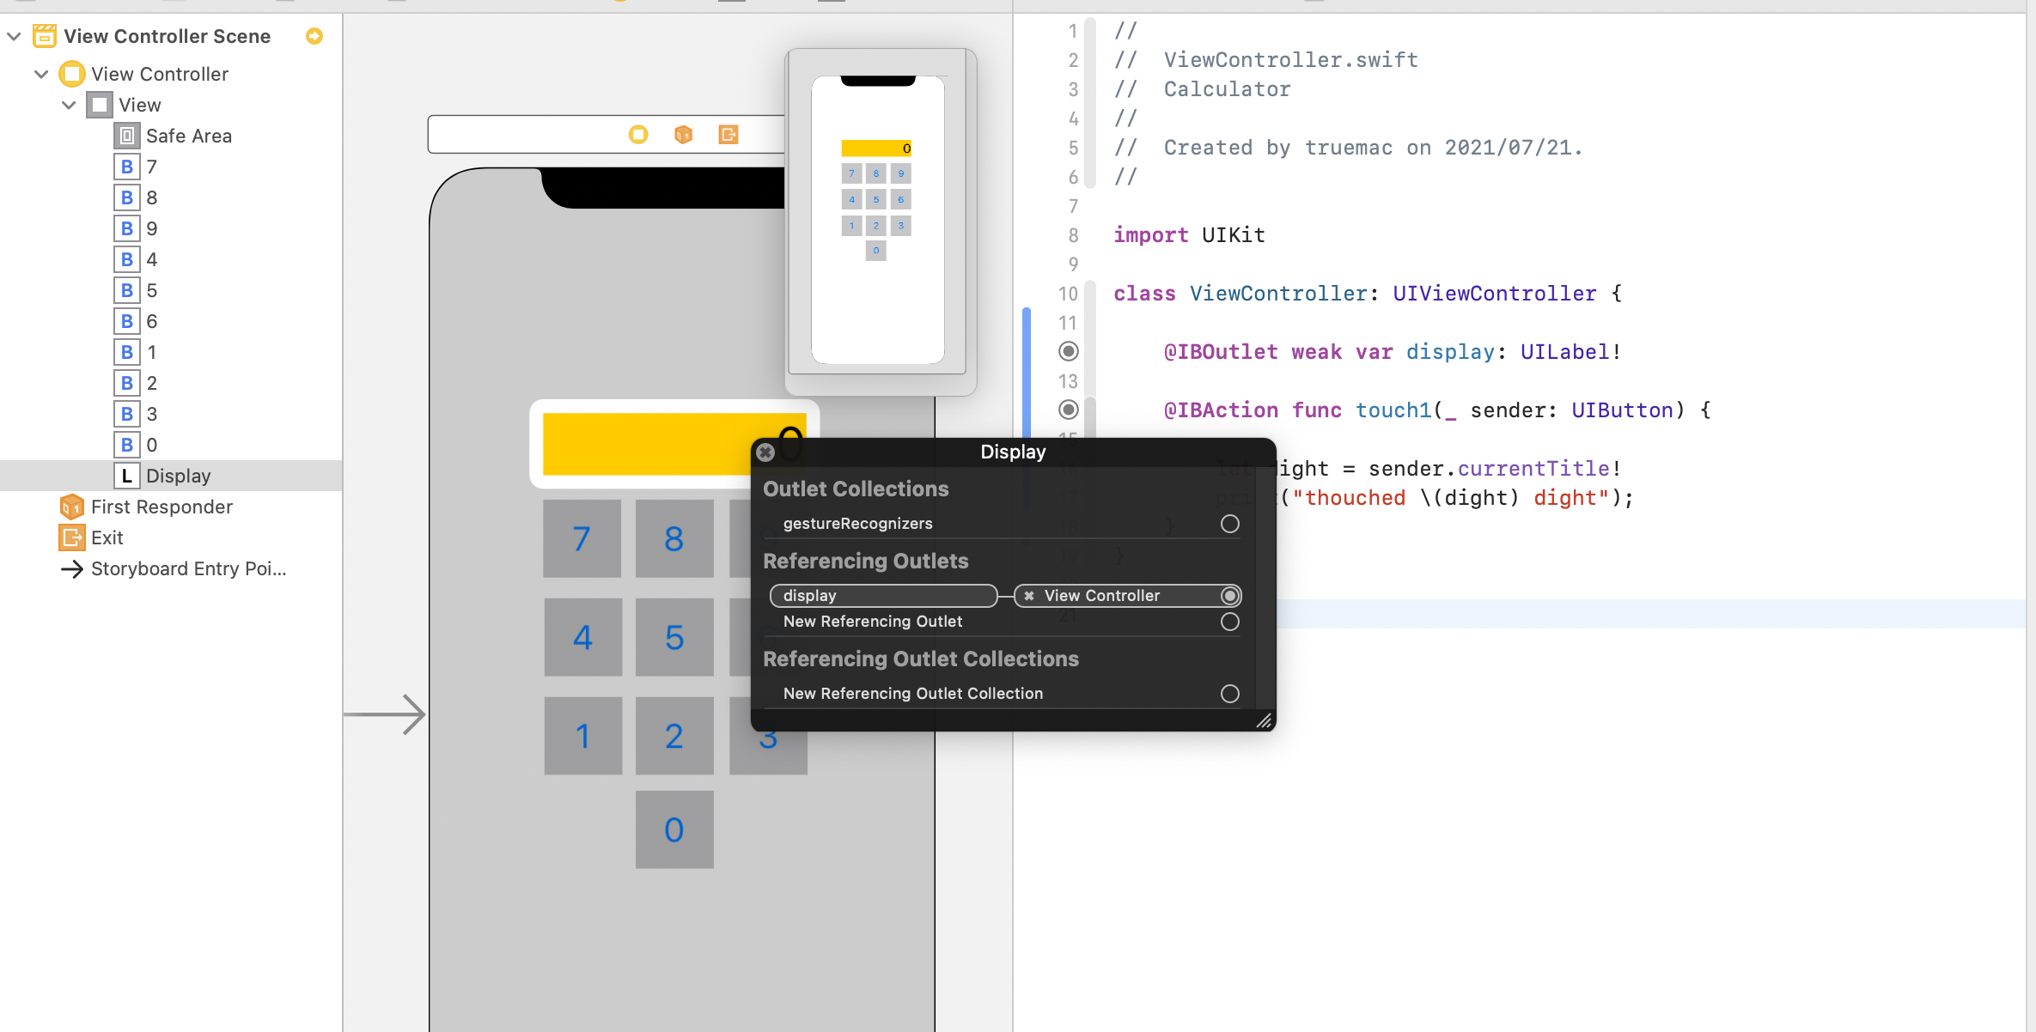Click the touch1 IBAction connection circle in gutter
Viewport: 2036px width, 1032px height.
pos(1068,410)
